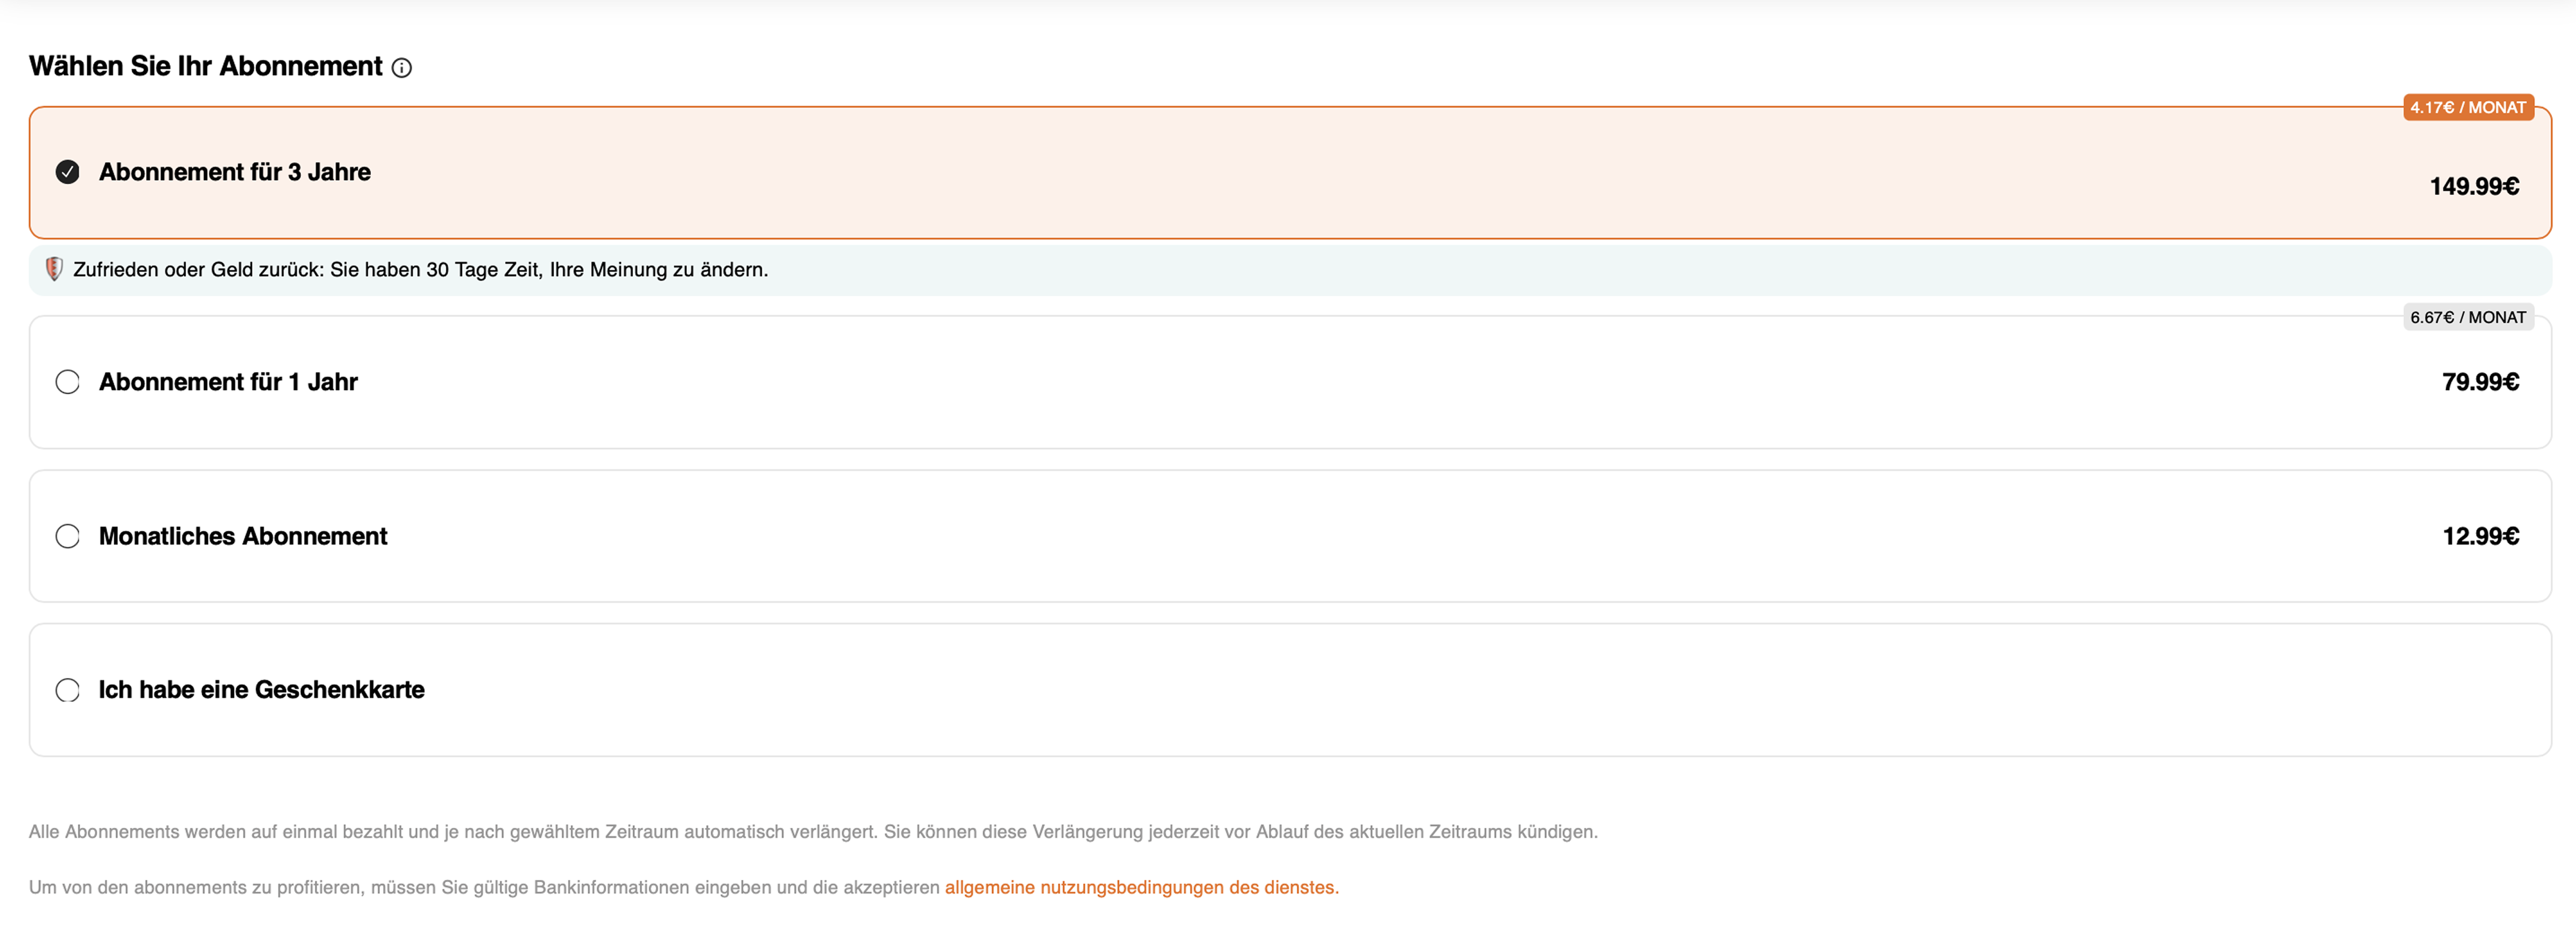Screen dimensions: 2576x951
Task: Click the 6.67€ / MONAT badge
Action: pyautogui.click(x=2467, y=317)
